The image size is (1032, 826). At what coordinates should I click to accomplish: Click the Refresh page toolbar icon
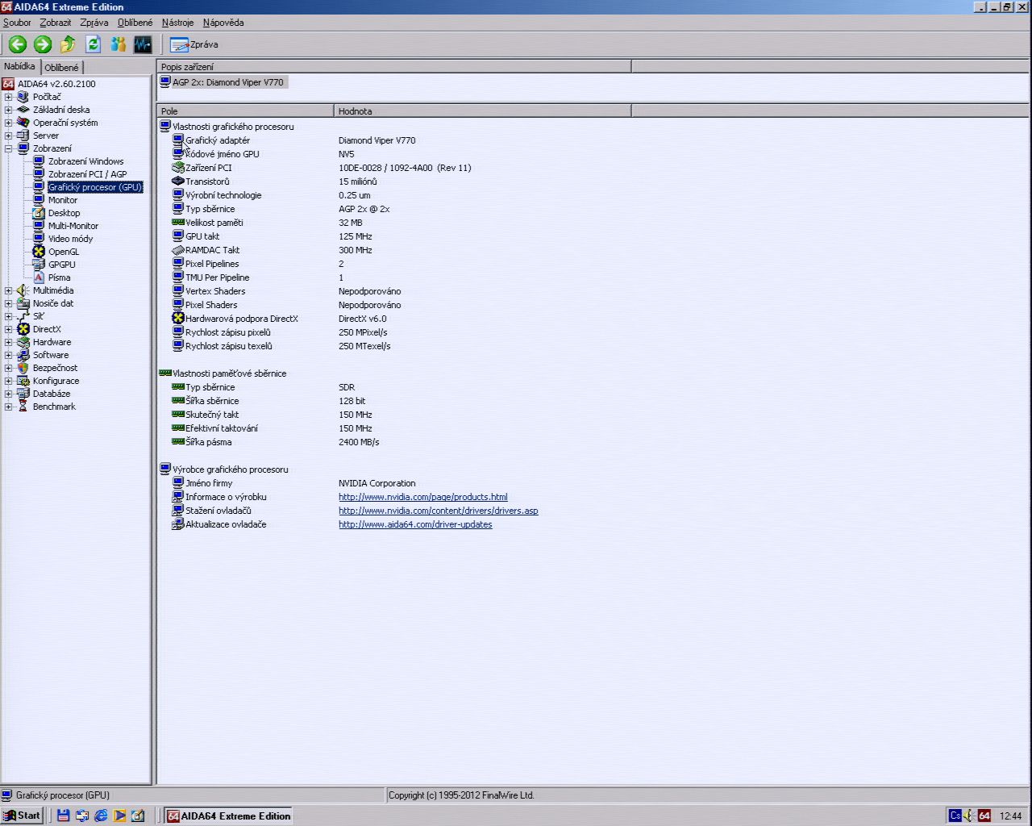93,44
